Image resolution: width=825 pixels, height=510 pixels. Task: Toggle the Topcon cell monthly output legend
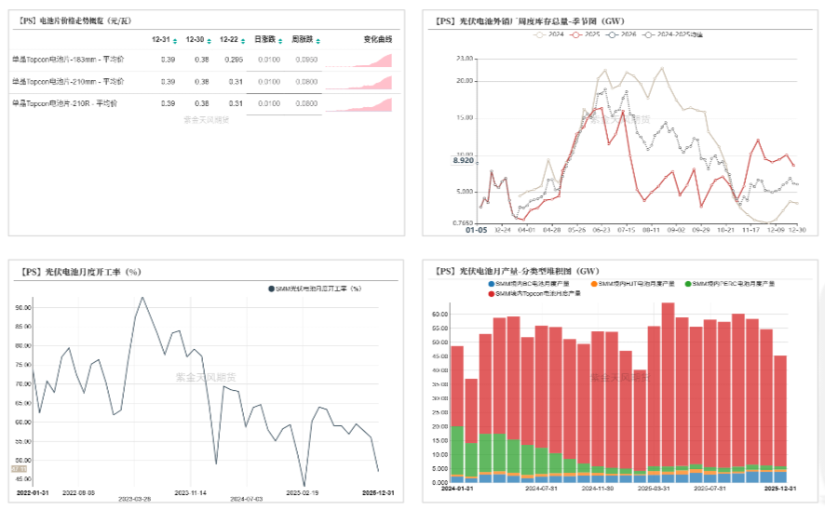pyautogui.click(x=534, y=293)
